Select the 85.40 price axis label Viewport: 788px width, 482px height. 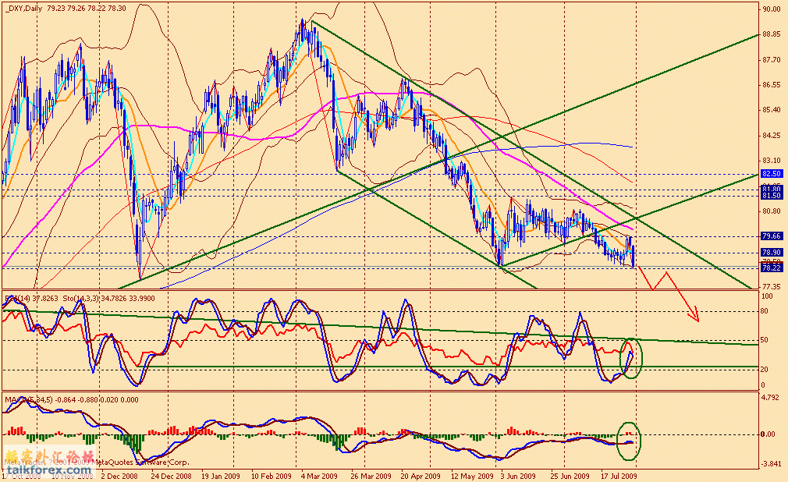point(772,109)
